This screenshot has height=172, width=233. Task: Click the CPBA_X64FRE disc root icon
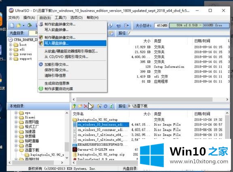(11, 40)
